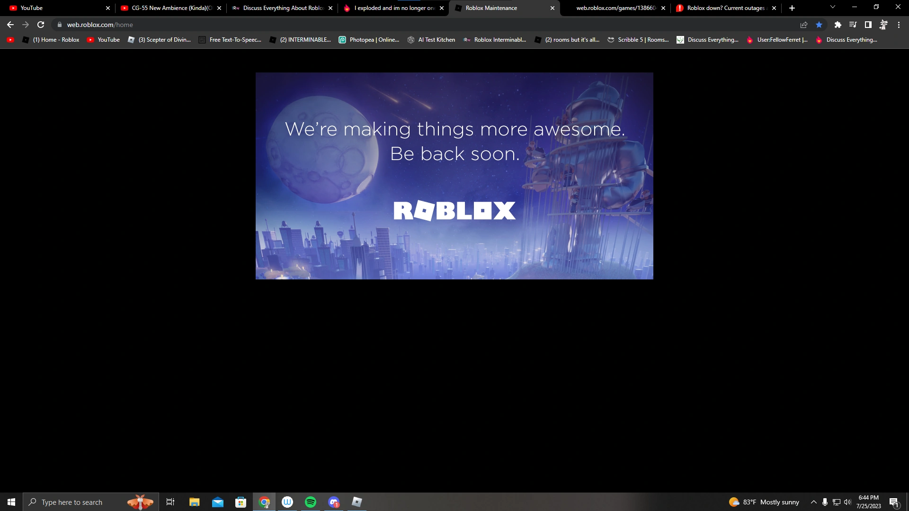Click the taskbar search box
The image size is (909, 511).
(x=91, y=502)
